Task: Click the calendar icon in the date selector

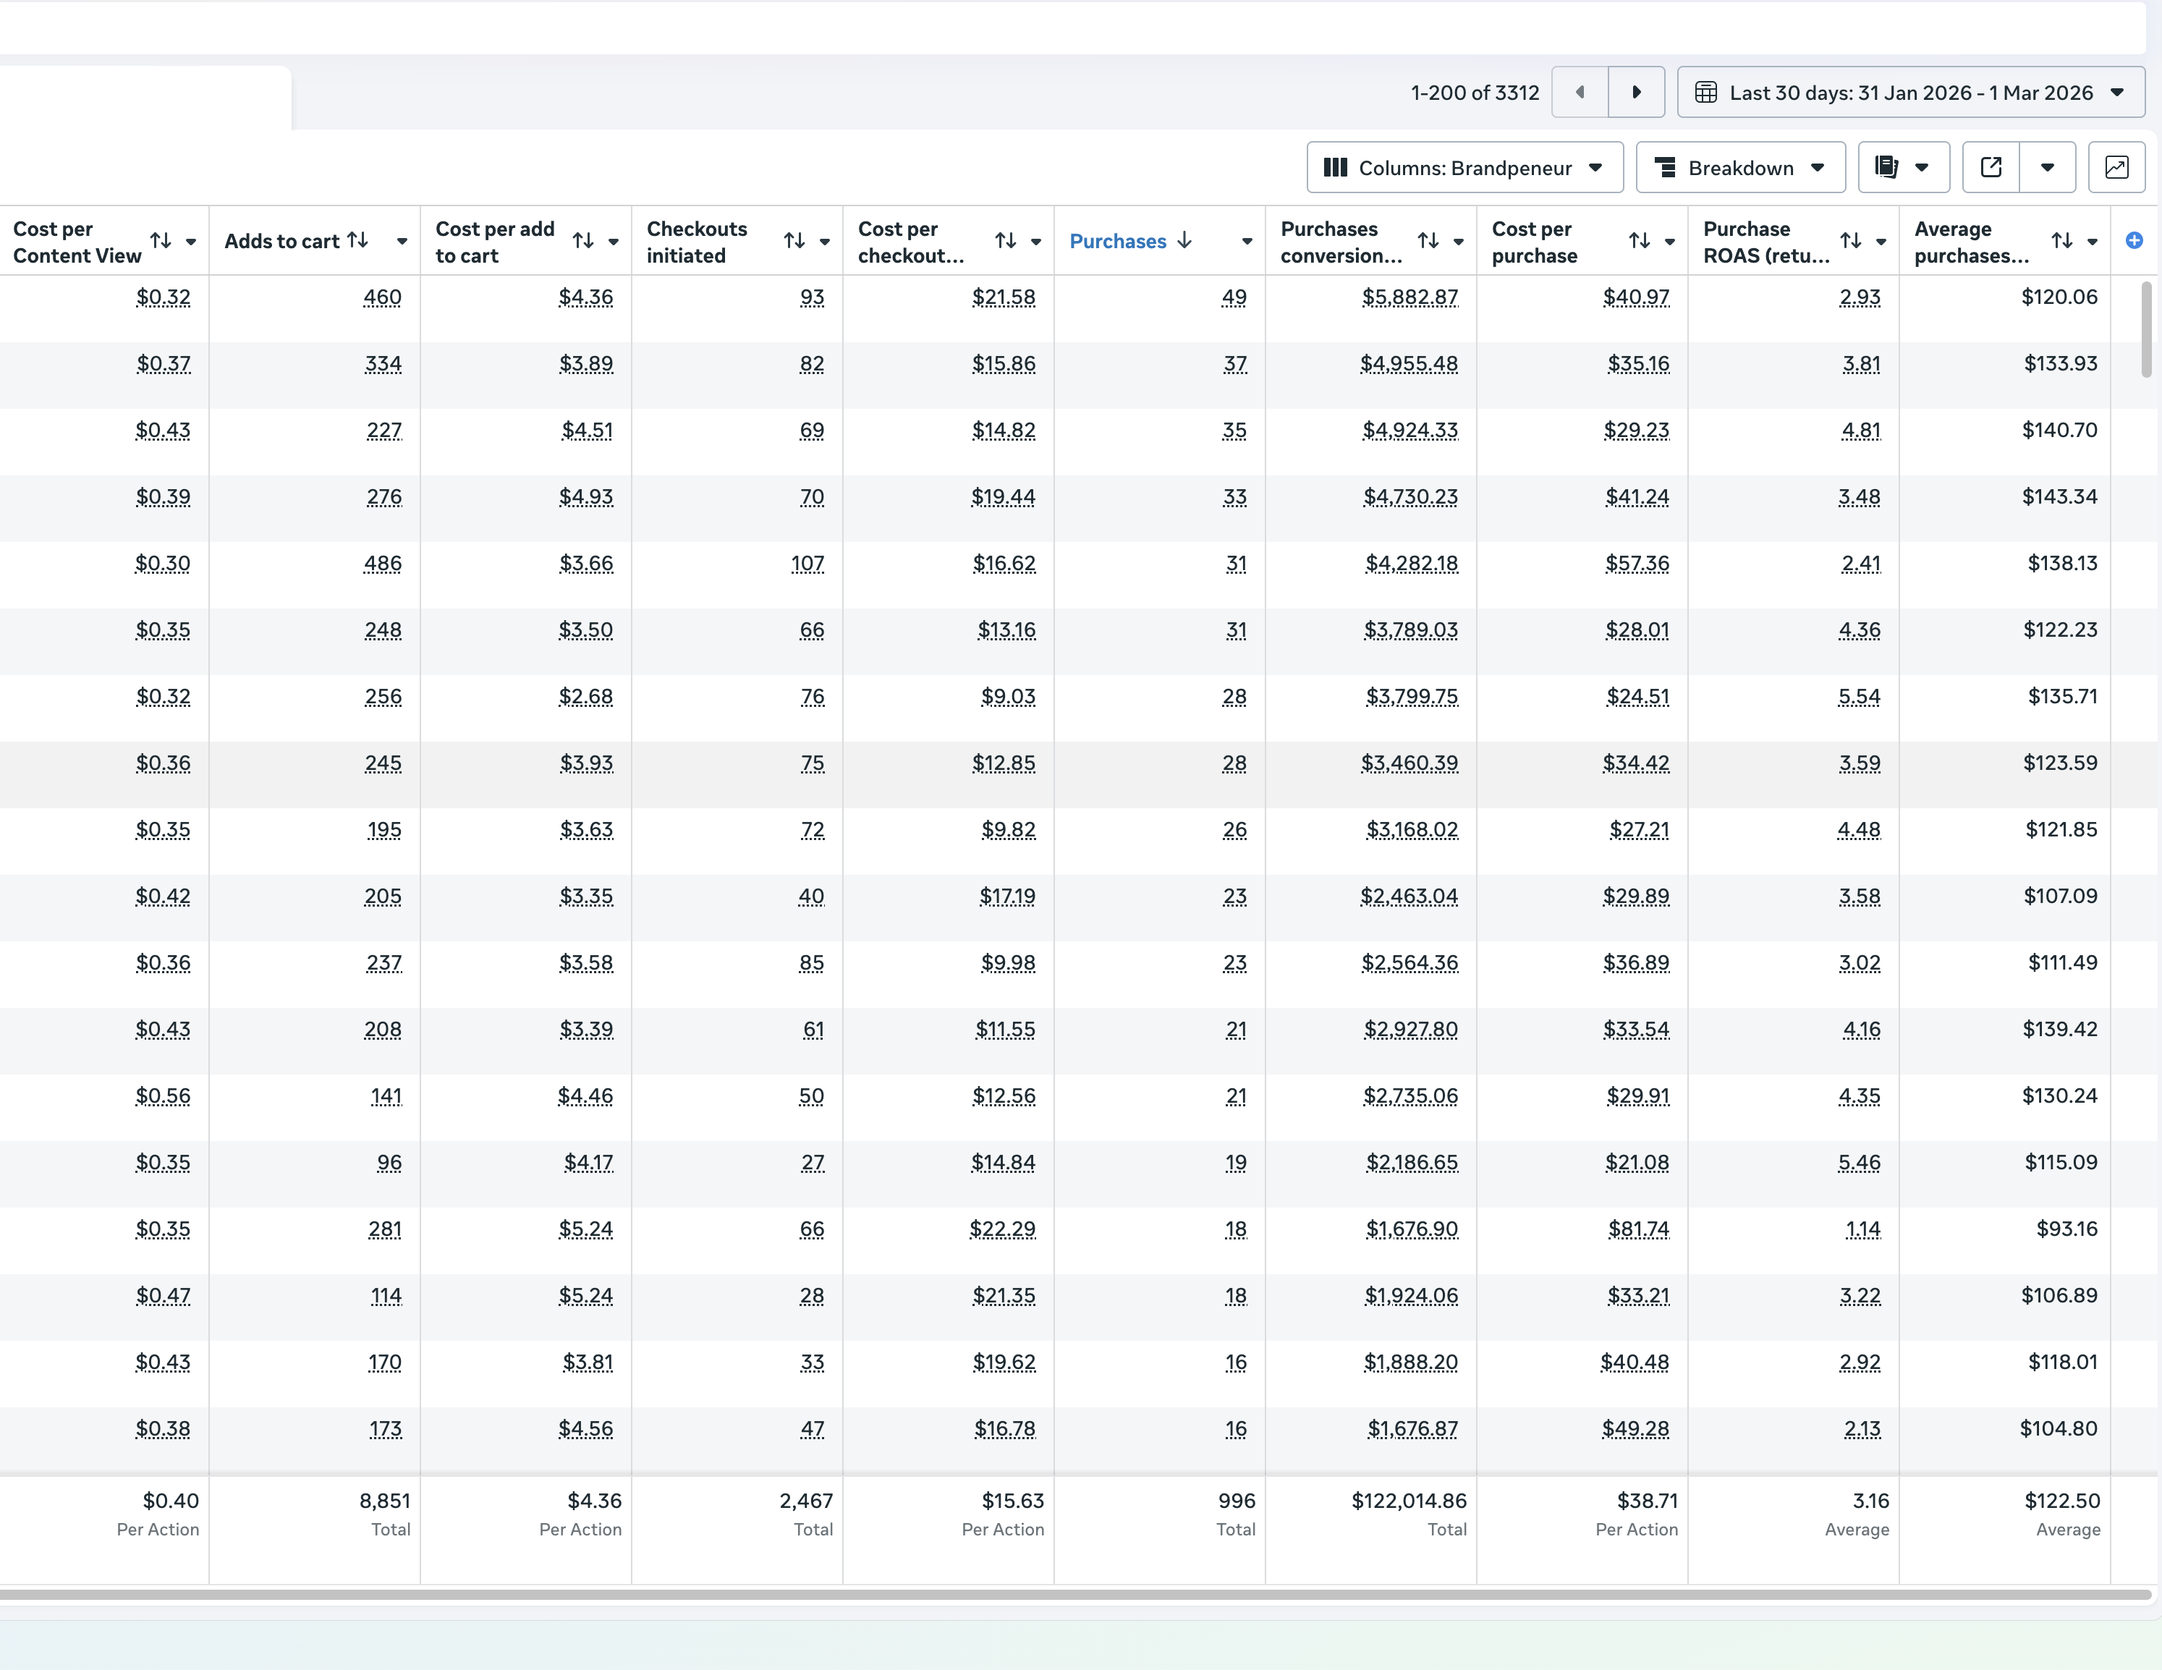Action: (x=1707, y=92)
